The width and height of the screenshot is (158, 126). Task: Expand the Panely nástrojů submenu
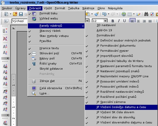[x=56, y=26]
